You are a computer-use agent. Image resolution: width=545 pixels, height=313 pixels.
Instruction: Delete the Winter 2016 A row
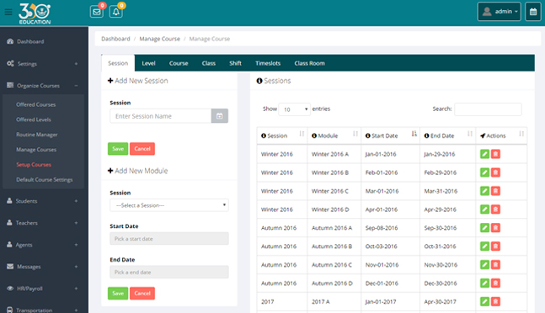point(495,154)
